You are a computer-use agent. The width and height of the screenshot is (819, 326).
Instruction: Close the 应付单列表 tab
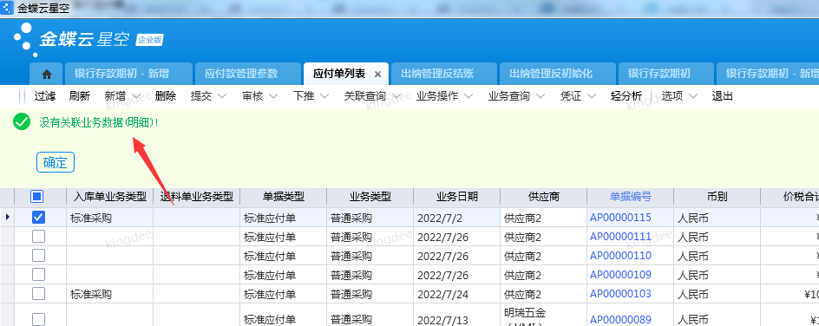pos(377,74)
